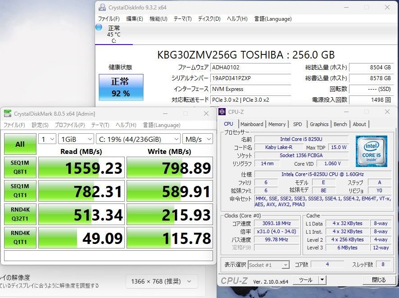
Task: Click the RND4K Q1T1 read result 49.09
Action: click(x=82, y=238)
